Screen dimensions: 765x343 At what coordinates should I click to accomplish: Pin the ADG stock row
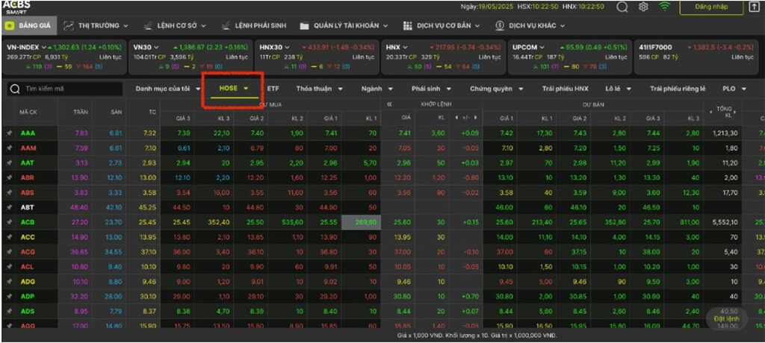point(8,282)
